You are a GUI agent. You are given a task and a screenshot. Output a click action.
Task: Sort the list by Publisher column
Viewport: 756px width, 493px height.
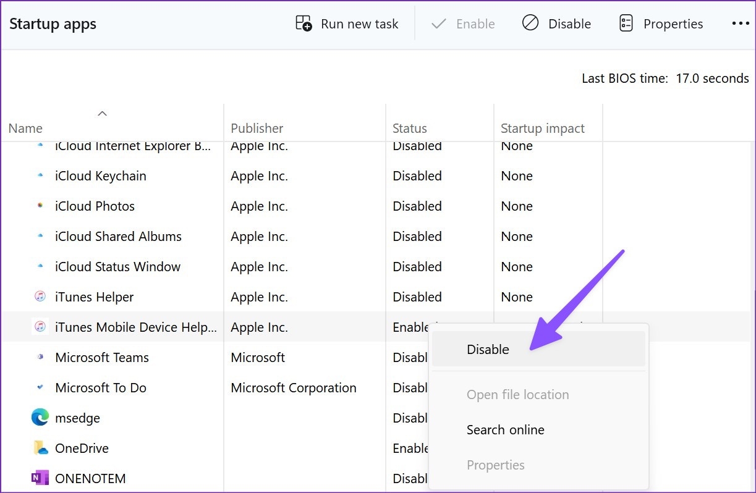[257, 128]
